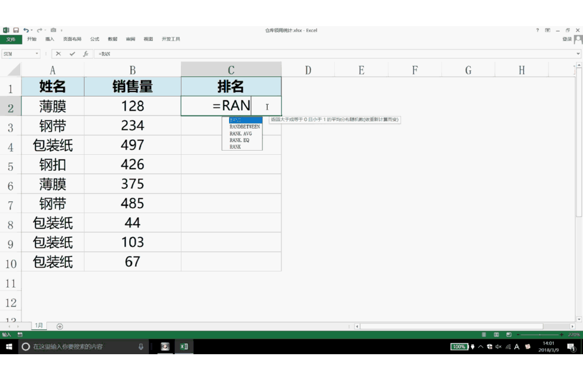Show hidden system tray icons chevron
583x381 pixels.
click(x=481, y=346)
